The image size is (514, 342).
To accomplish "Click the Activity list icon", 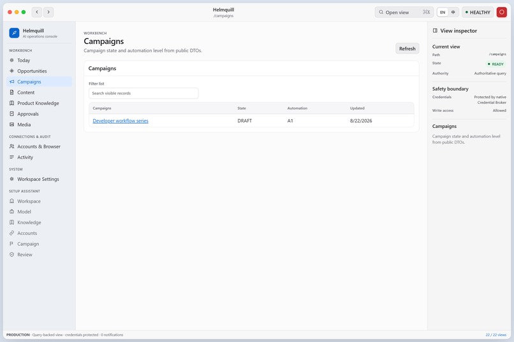I will click(12, 157).
